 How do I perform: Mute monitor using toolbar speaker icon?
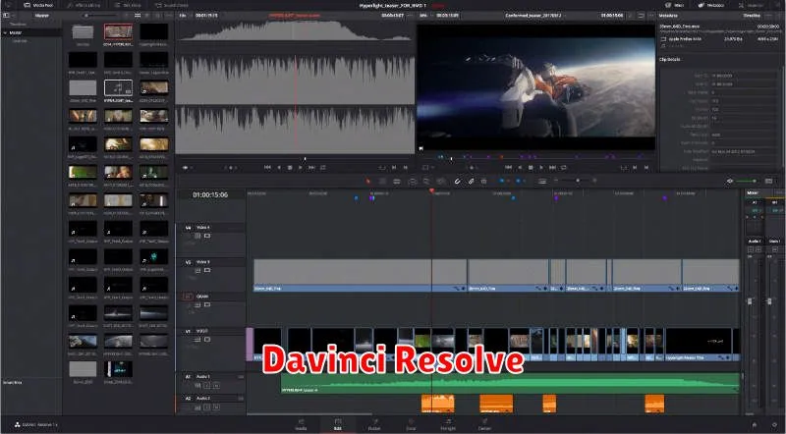click(x=730, y=181)
